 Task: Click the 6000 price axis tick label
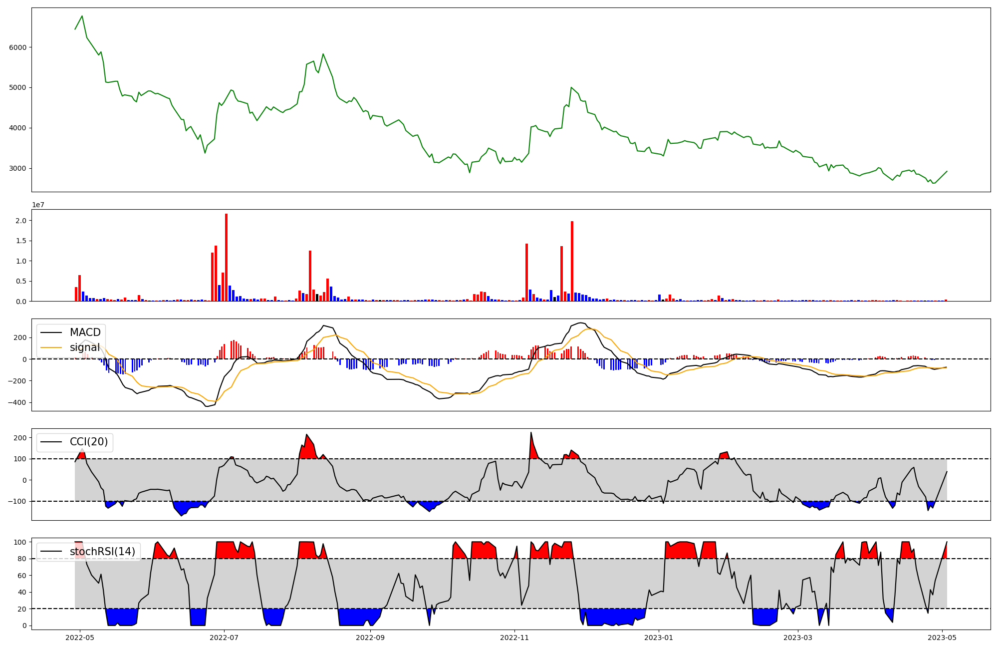pos(19,47)
